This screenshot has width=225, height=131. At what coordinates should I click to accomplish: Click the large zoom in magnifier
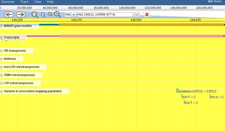[57, 14]
